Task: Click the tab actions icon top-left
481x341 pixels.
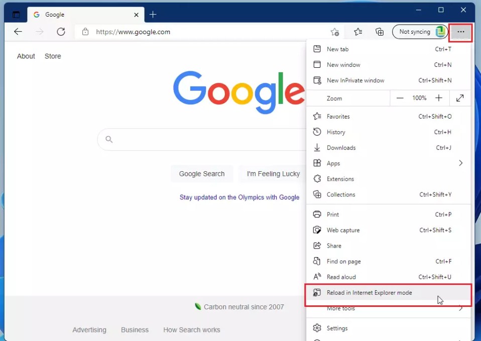Action: pos(15,14)
